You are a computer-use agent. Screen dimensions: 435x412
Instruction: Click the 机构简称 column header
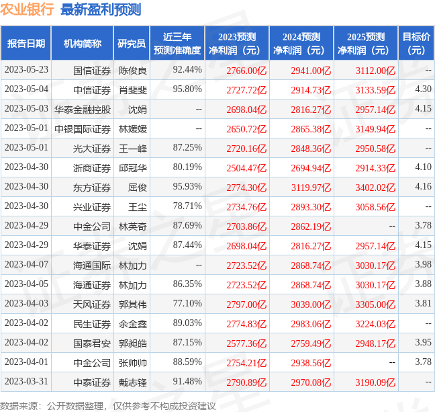[83, 43]
